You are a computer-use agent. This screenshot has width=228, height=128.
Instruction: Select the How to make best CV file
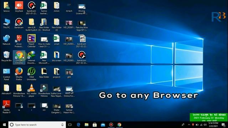tap(44, 42)
